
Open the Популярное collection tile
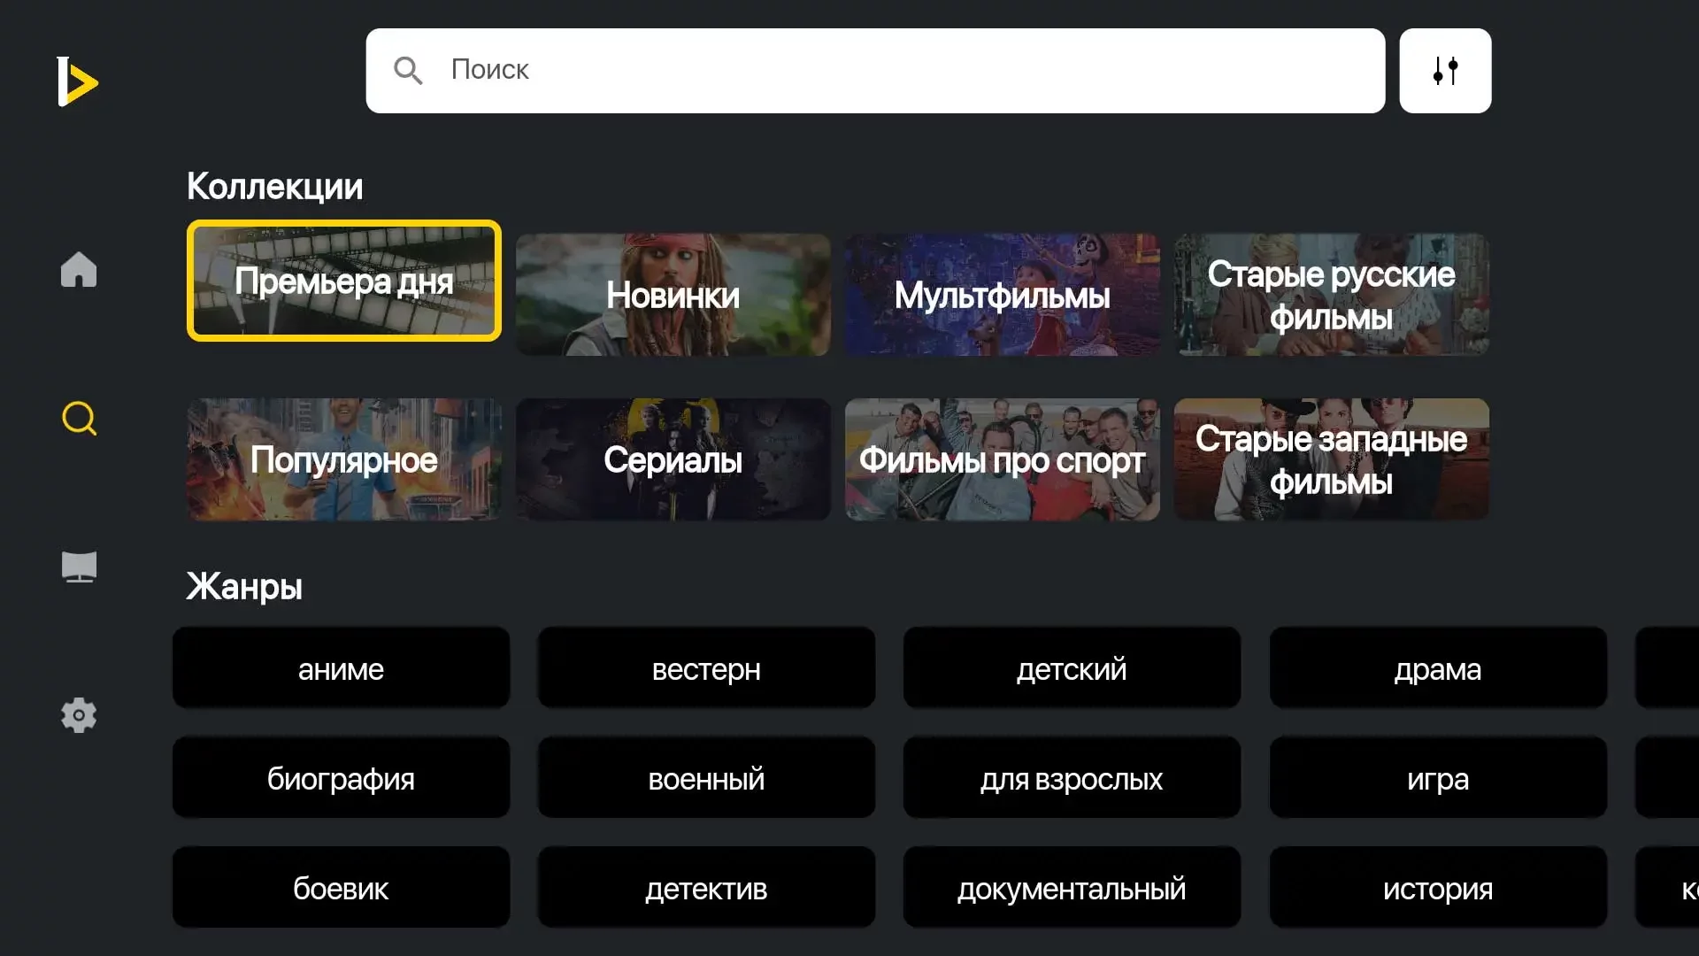tap(343, 459)
